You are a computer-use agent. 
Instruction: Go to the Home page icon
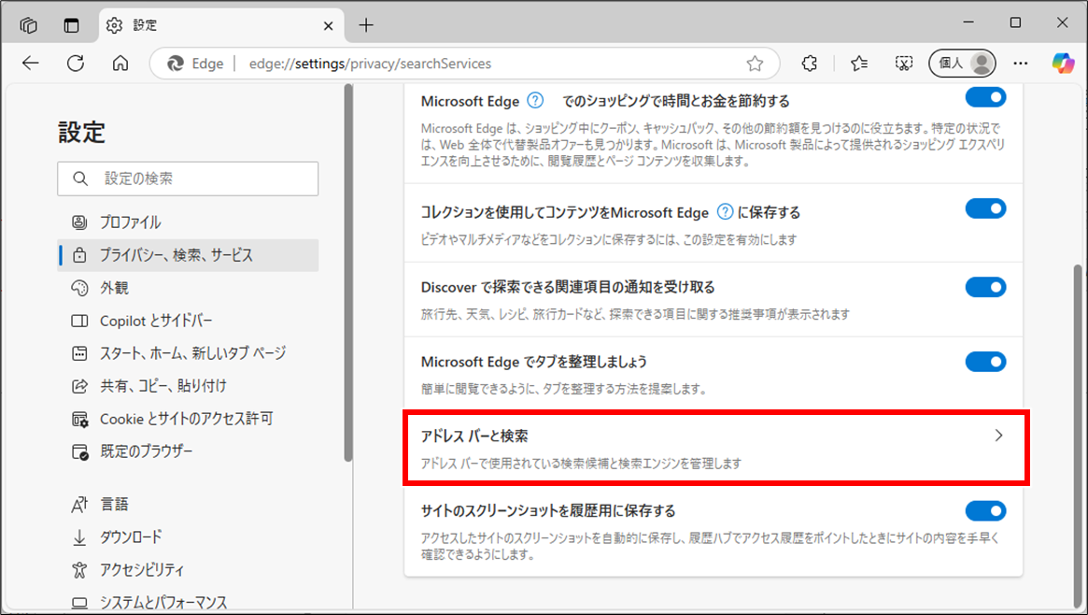tap(120, 64)
